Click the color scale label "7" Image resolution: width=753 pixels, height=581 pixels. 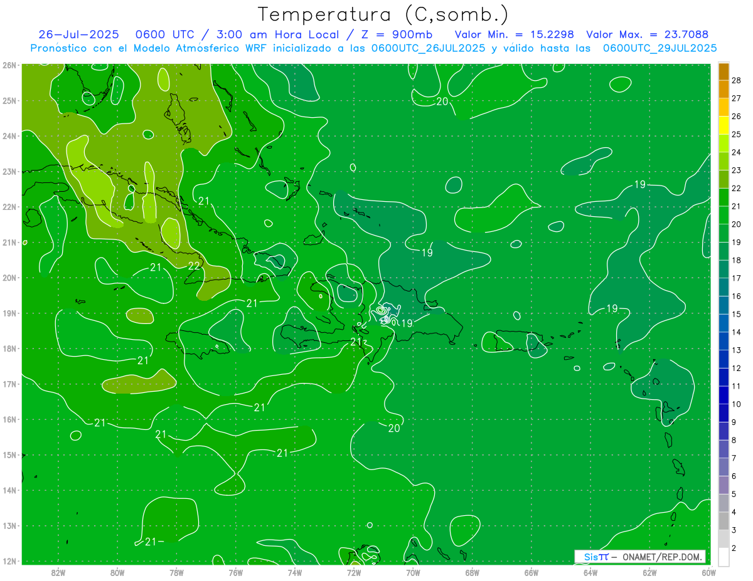pyautogui.click(x=734, y=458)
